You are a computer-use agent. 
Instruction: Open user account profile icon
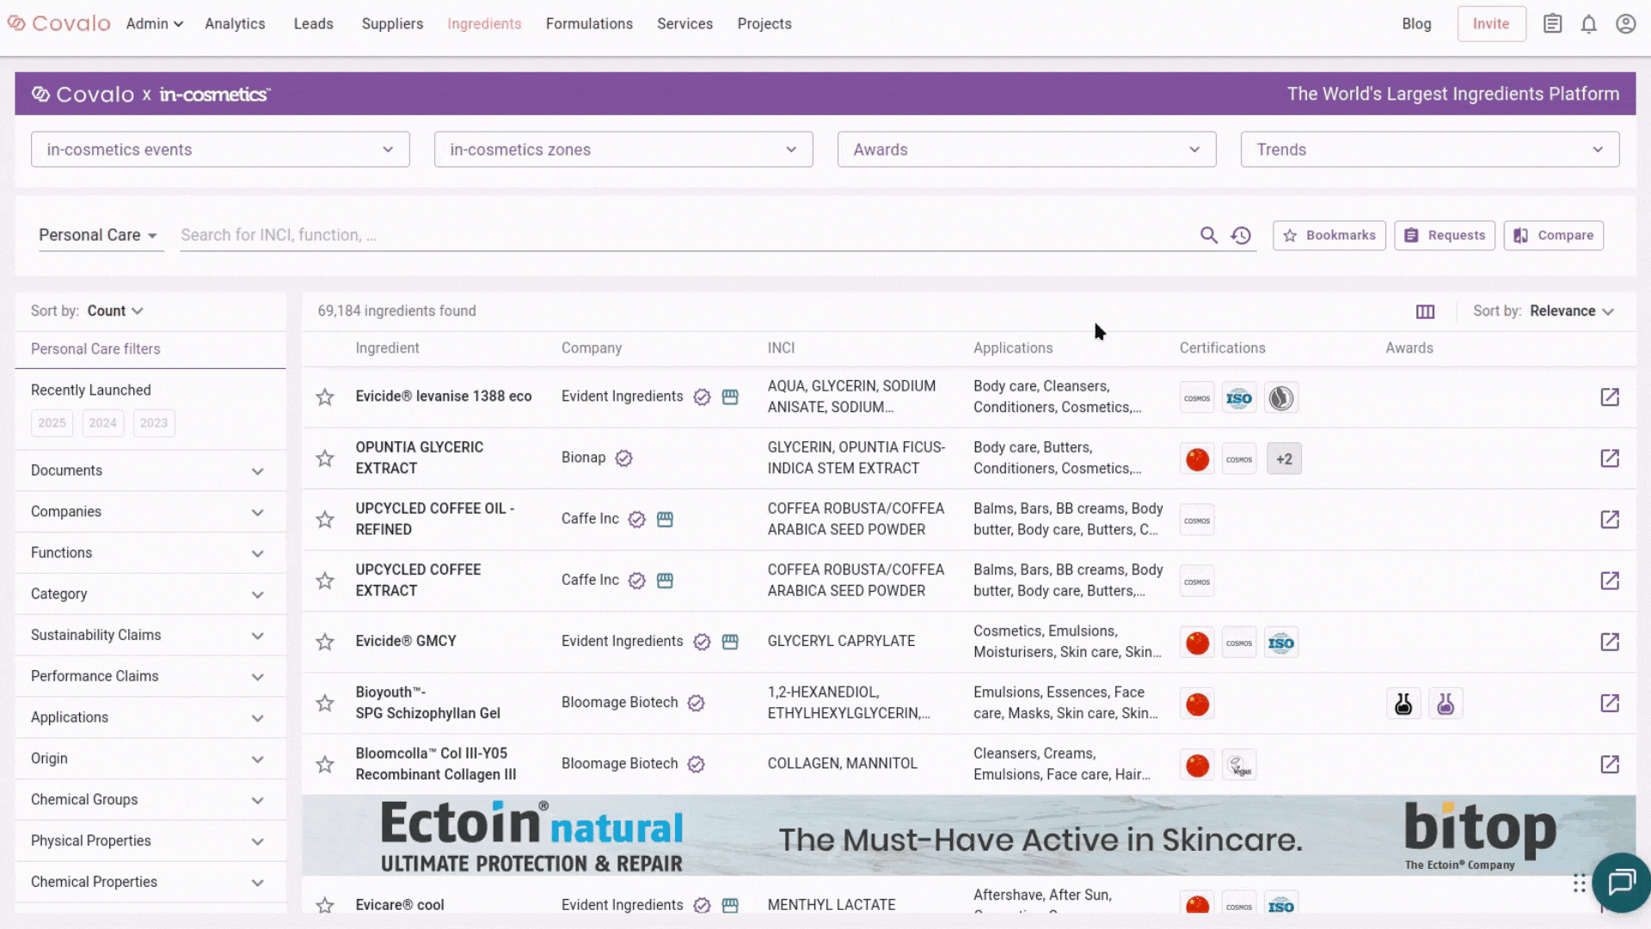pos(1625,24)
